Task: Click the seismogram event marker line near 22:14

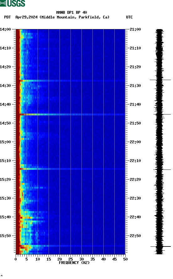Action: coord(162,170)
